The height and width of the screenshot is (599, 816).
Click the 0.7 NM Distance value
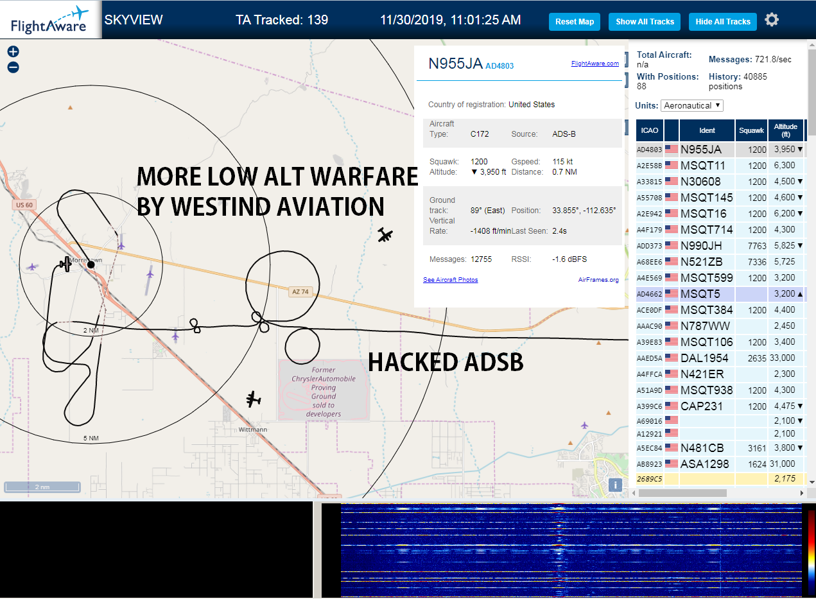pyautogui.click(x=564, y=172)
